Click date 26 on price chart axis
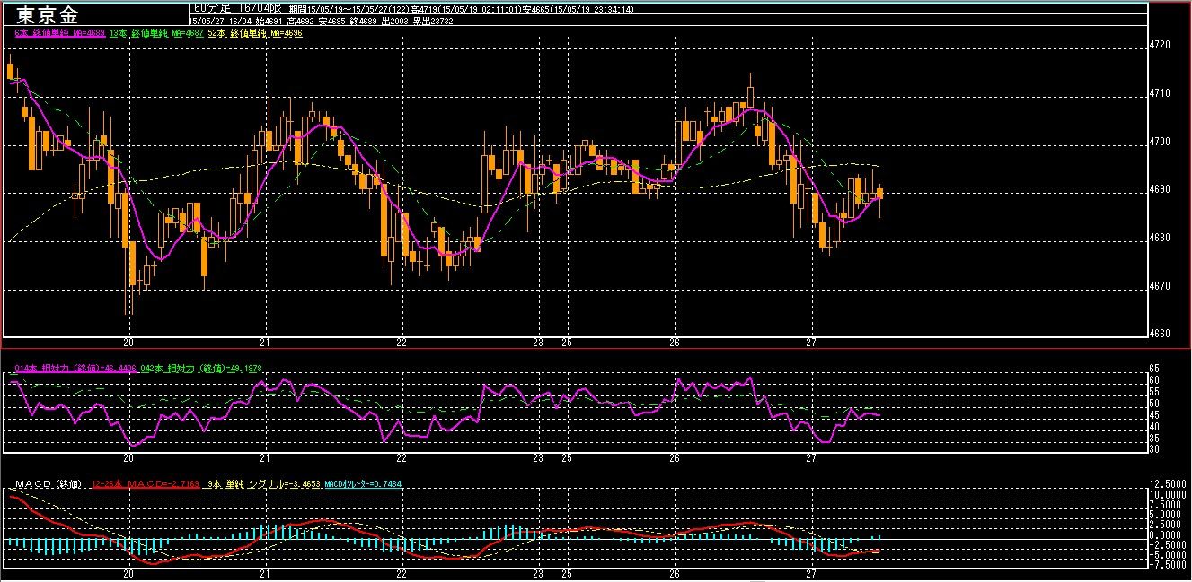 (x=675, y=343)
